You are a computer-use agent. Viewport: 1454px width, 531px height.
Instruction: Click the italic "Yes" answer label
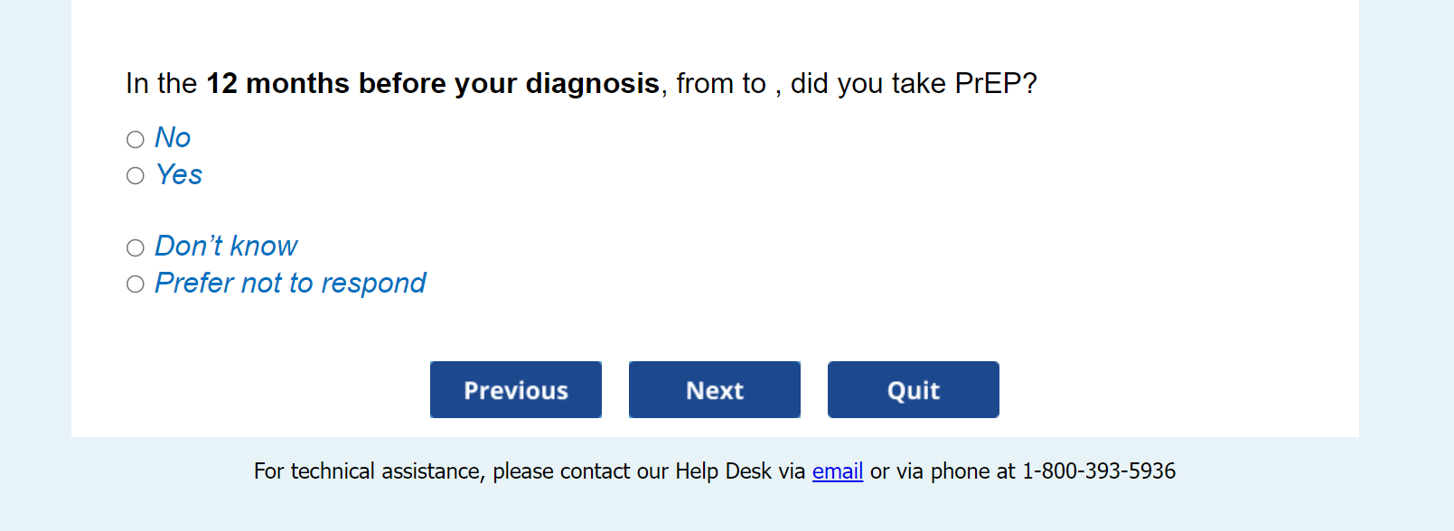179,174
